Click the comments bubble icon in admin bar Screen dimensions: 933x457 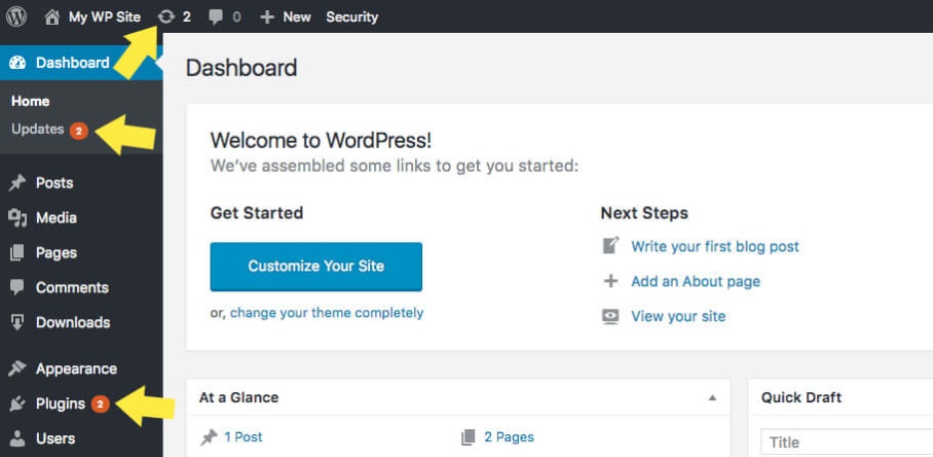tap(216, 17)
